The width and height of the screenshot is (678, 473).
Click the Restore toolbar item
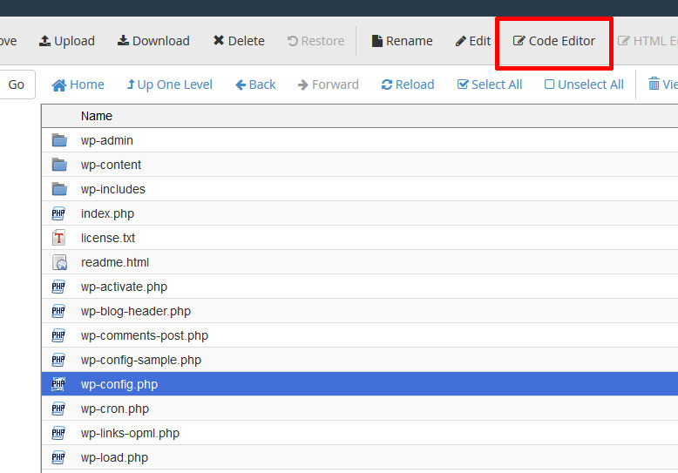[315, 41]
